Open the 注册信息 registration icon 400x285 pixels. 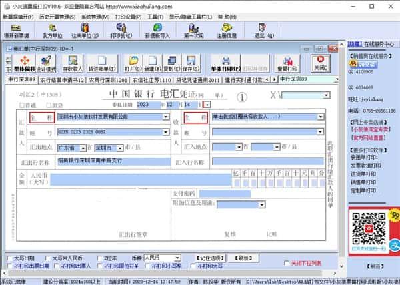(x=227, y=30)
